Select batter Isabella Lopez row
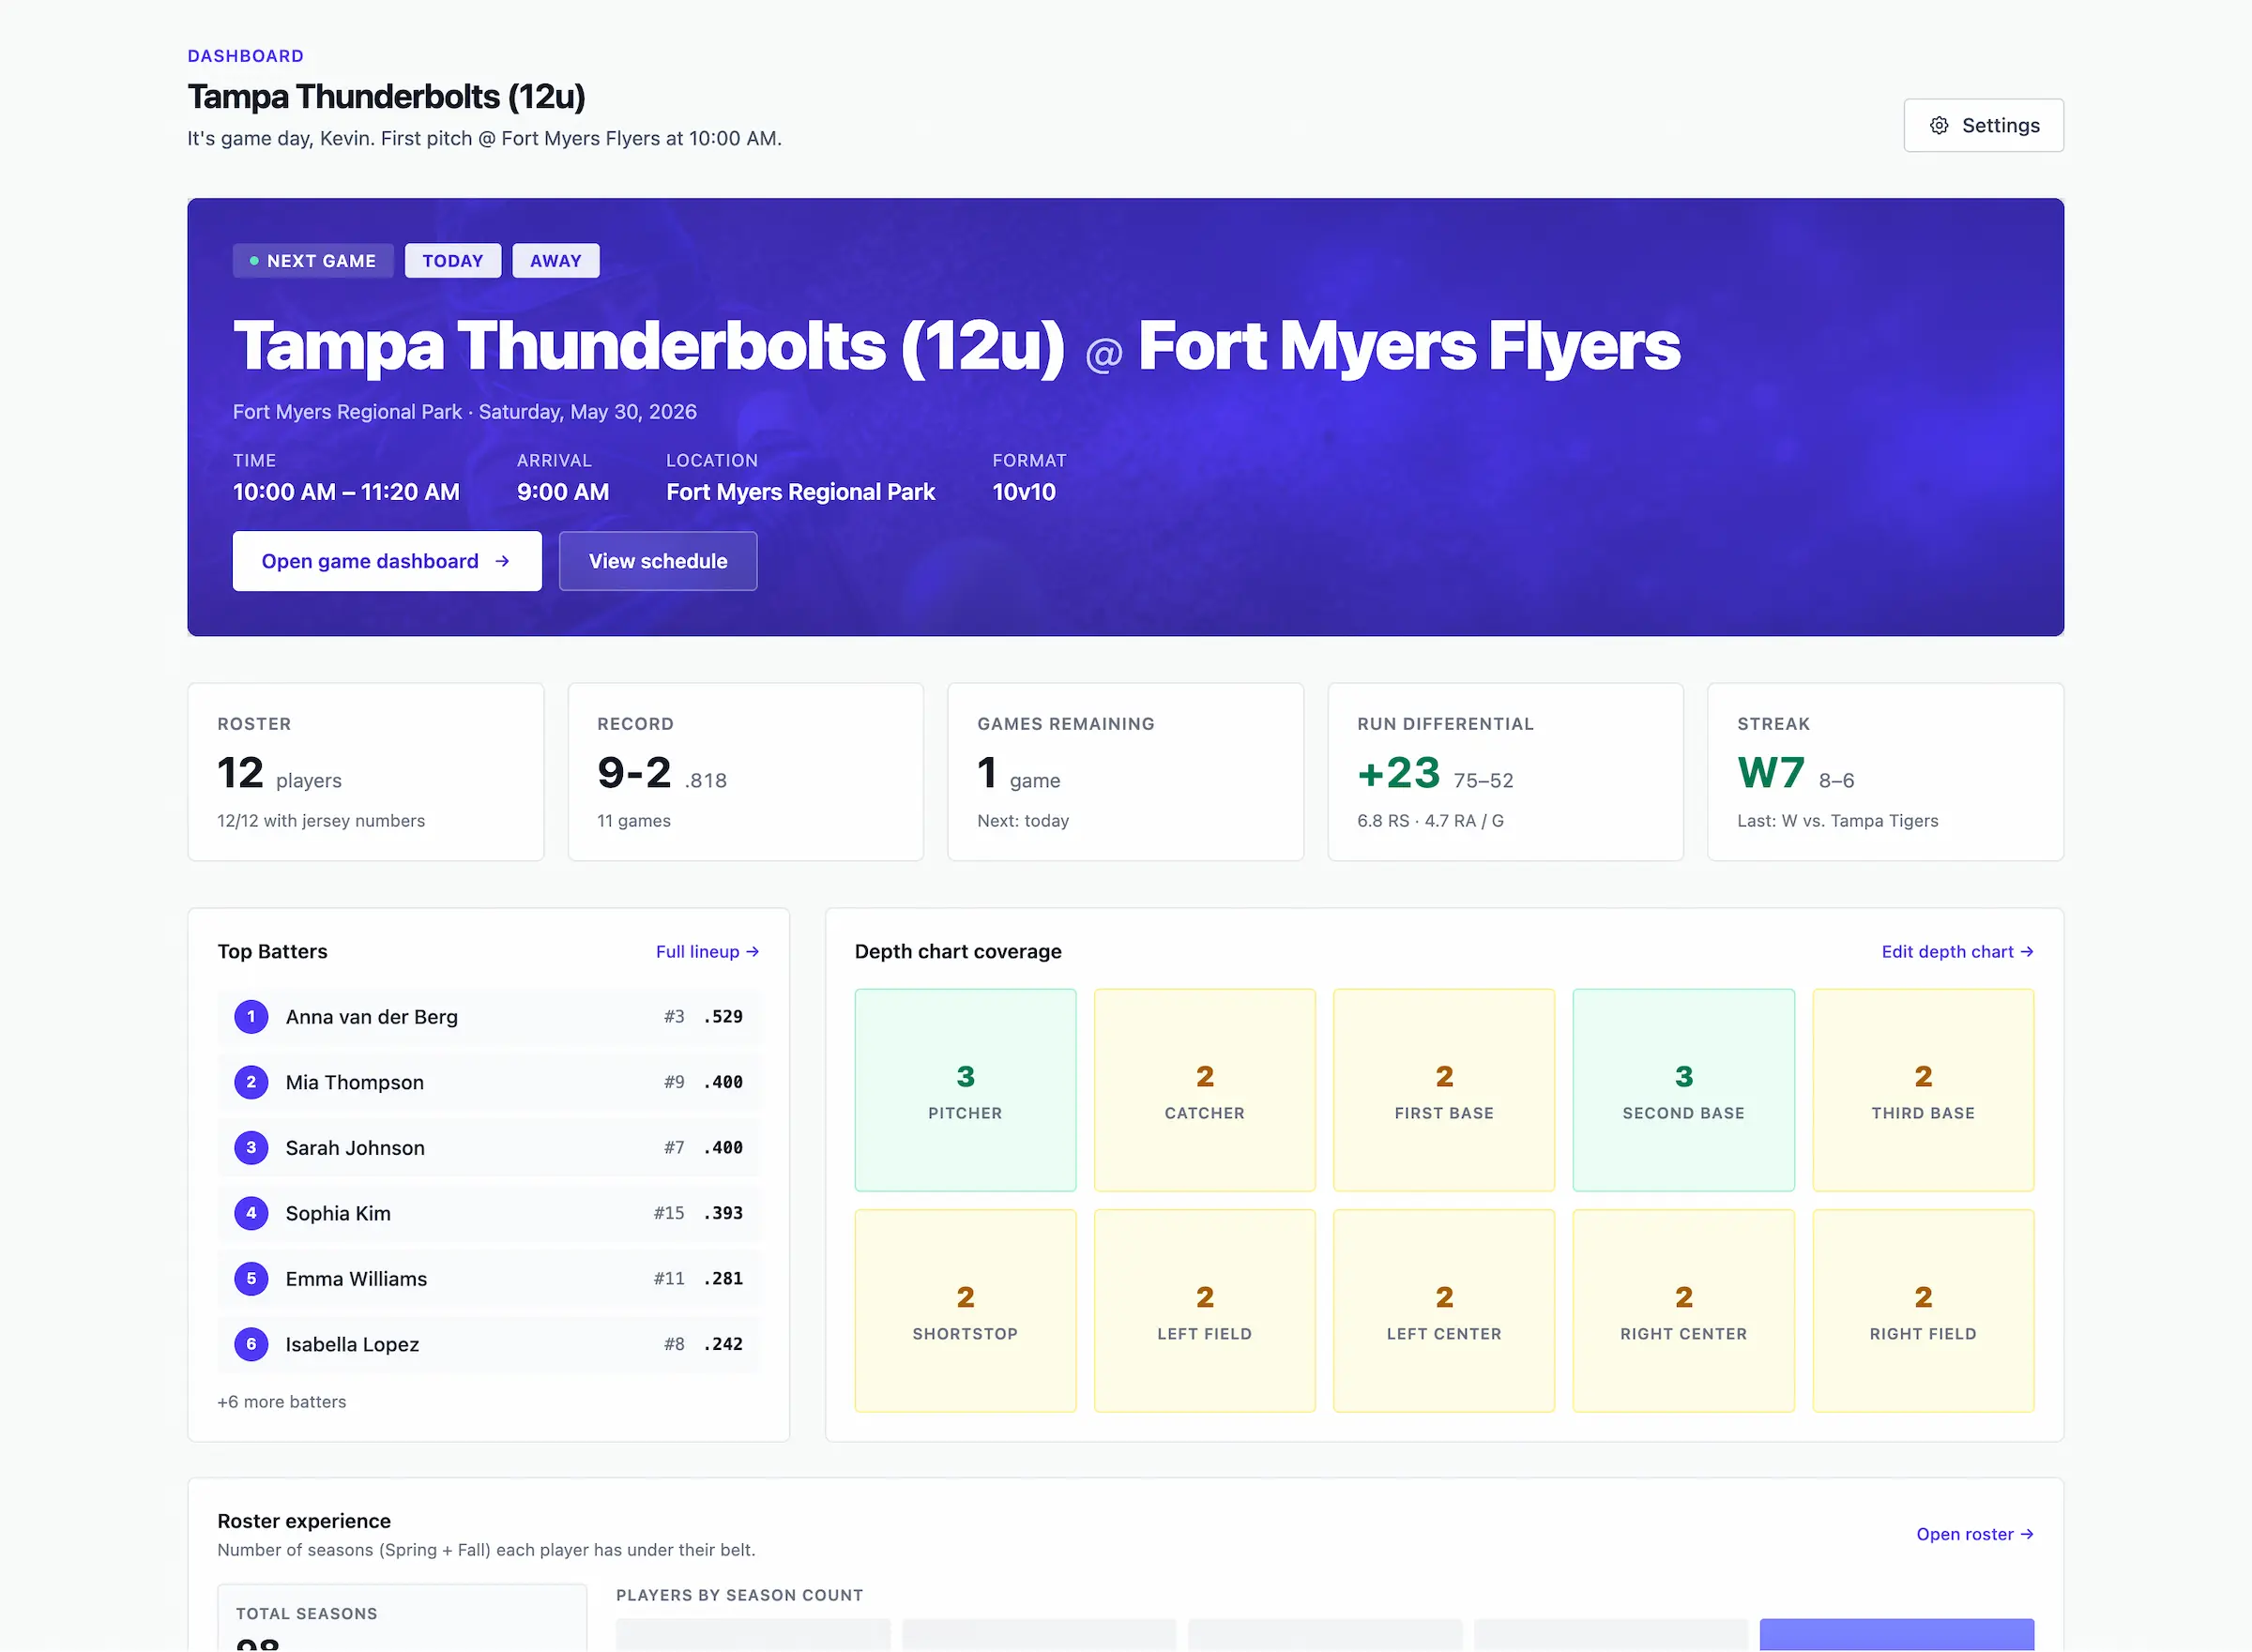This screenshot has height=1652, width=2252. click(x=489, y=1344)
